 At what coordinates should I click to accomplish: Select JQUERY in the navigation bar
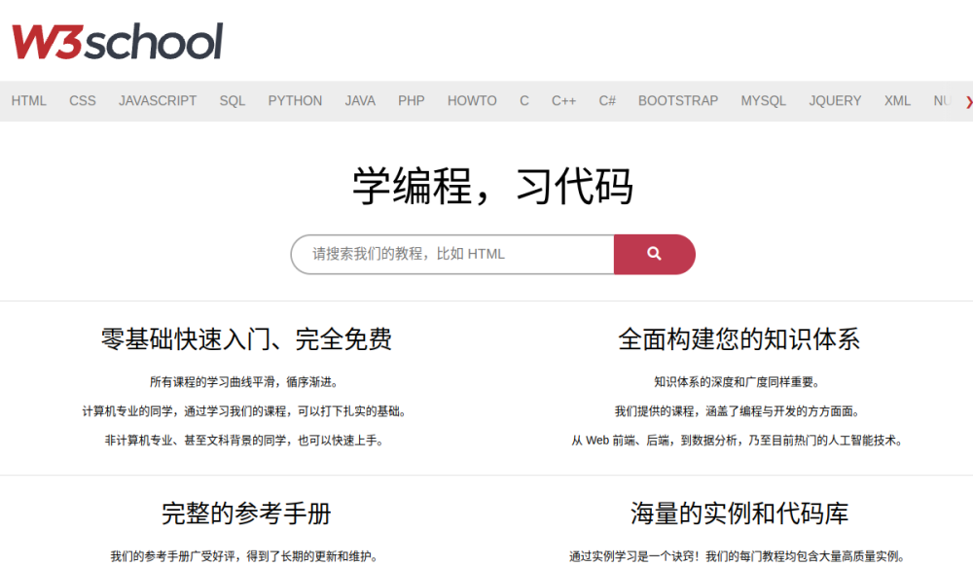835,101
